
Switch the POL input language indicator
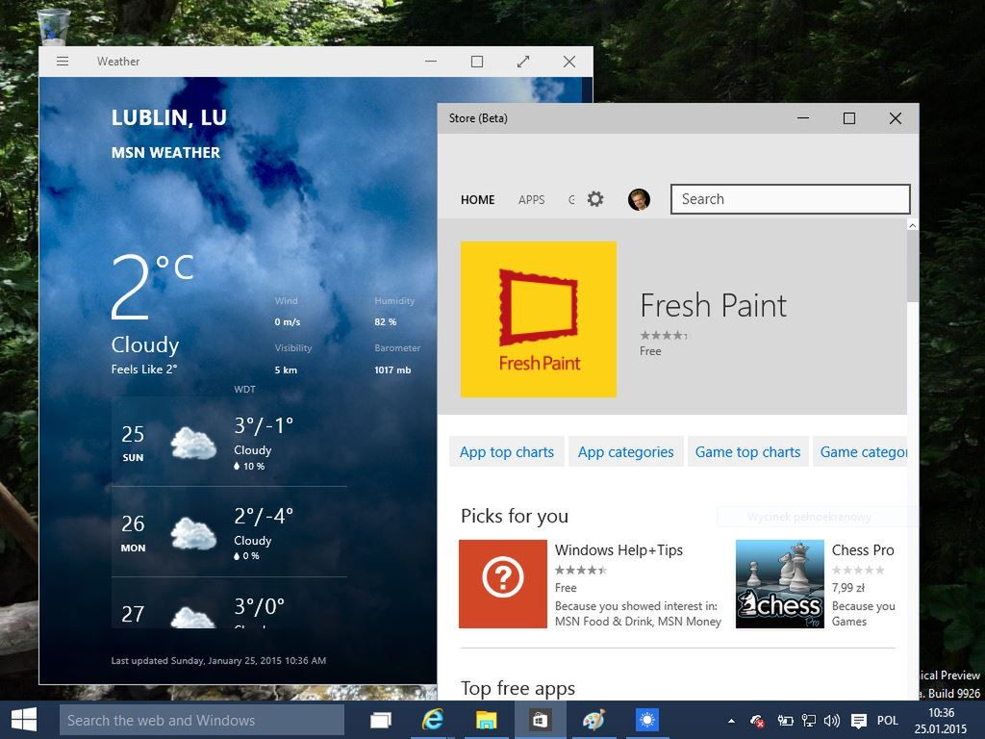coord(888,721)
